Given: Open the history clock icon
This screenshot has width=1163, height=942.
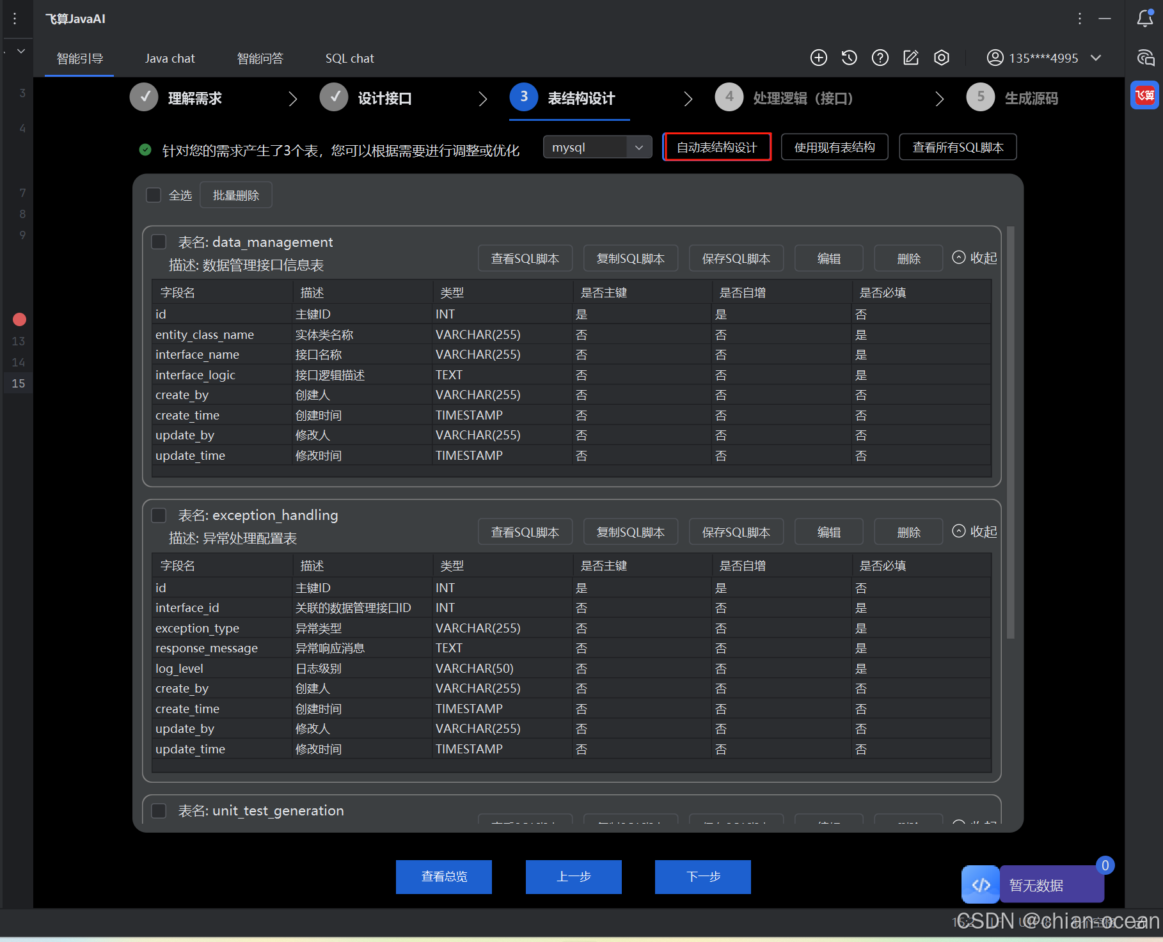Looking at the screenshot, I should tap(849, 58).
